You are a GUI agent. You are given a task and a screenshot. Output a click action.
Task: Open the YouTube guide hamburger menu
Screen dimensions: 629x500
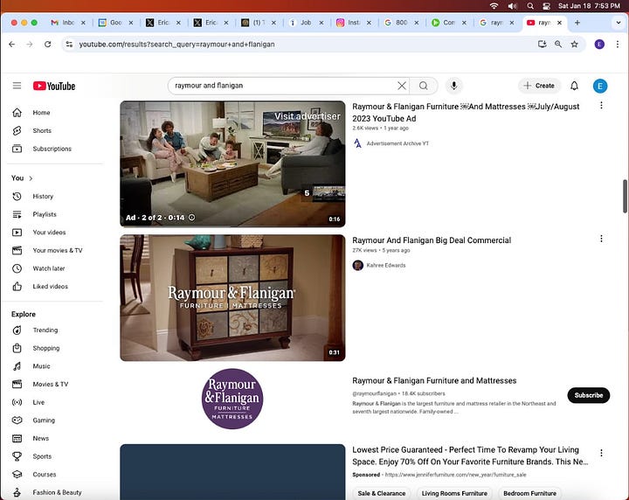coord(17,86)
